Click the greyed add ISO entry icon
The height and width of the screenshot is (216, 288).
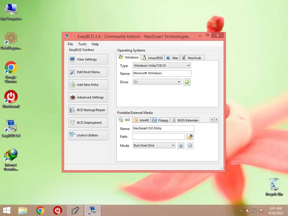[190, 146]
